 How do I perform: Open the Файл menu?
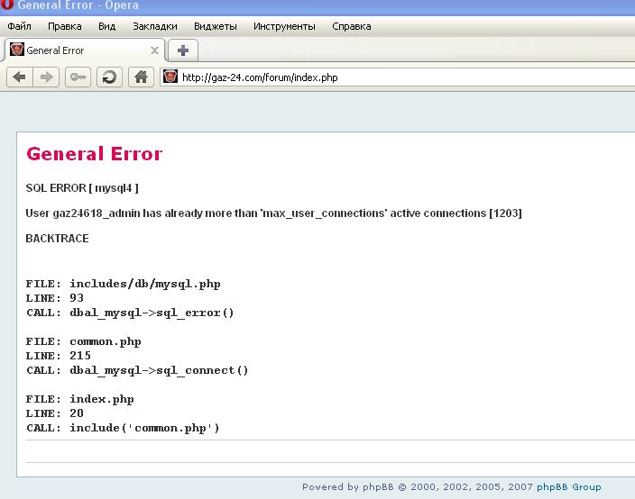click(x=20, y=26)
